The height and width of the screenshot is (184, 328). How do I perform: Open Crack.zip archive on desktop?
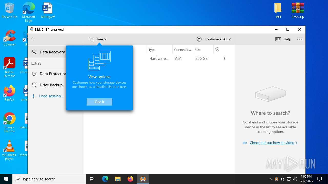298,11
